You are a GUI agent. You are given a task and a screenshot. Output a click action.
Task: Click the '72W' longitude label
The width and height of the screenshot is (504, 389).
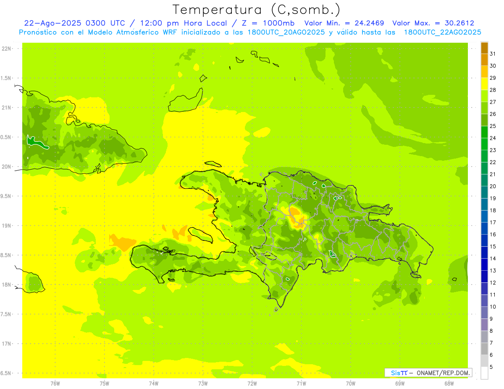[252, 384]
